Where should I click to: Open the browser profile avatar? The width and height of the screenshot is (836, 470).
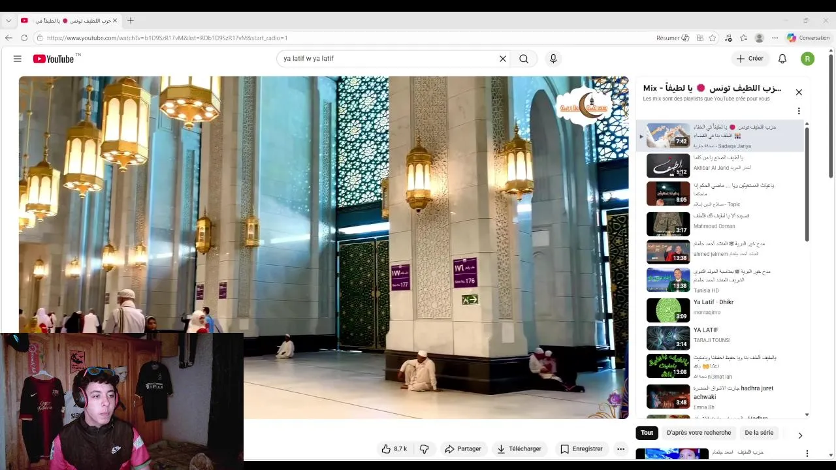click(x=759, y=38)
